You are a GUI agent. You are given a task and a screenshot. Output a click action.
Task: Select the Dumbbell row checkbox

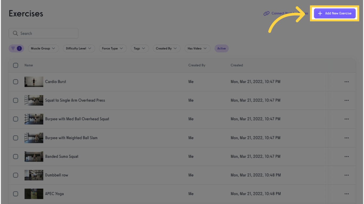[16, 175]
